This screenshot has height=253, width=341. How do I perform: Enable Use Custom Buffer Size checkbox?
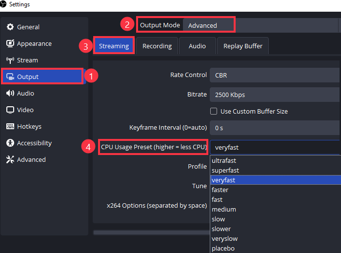coord(214,111)
